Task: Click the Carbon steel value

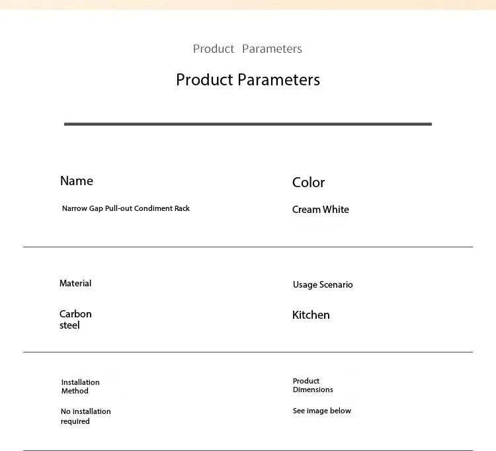Action: click(75, 319)
